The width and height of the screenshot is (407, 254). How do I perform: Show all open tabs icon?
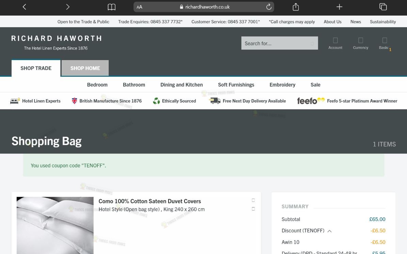(x=383, y=7)
